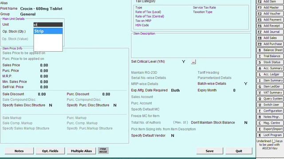View the VAT Summary report
Viewport: 284px width, 159px height.
click(x=270, y=93)
